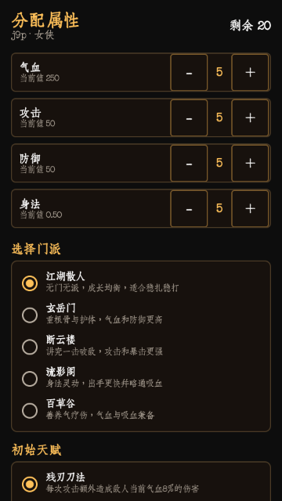Select the 江湖散人 radio button
The height and width of the screenshot is (501, 282).
(x=30, y=283)
